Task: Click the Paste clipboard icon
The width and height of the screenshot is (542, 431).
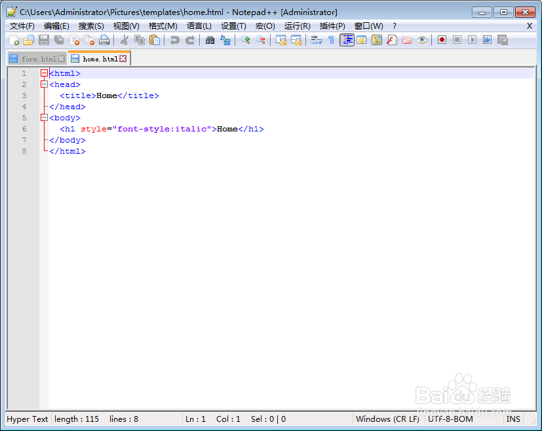Action: (155, 40)
